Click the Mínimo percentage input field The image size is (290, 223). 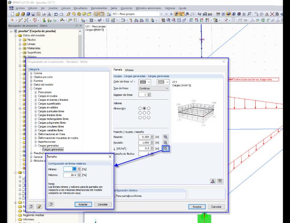(70, 169)
